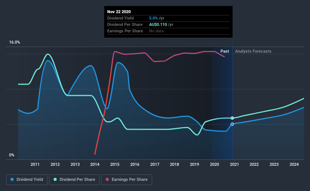Click the 2023 axis label

pos(274,164)
